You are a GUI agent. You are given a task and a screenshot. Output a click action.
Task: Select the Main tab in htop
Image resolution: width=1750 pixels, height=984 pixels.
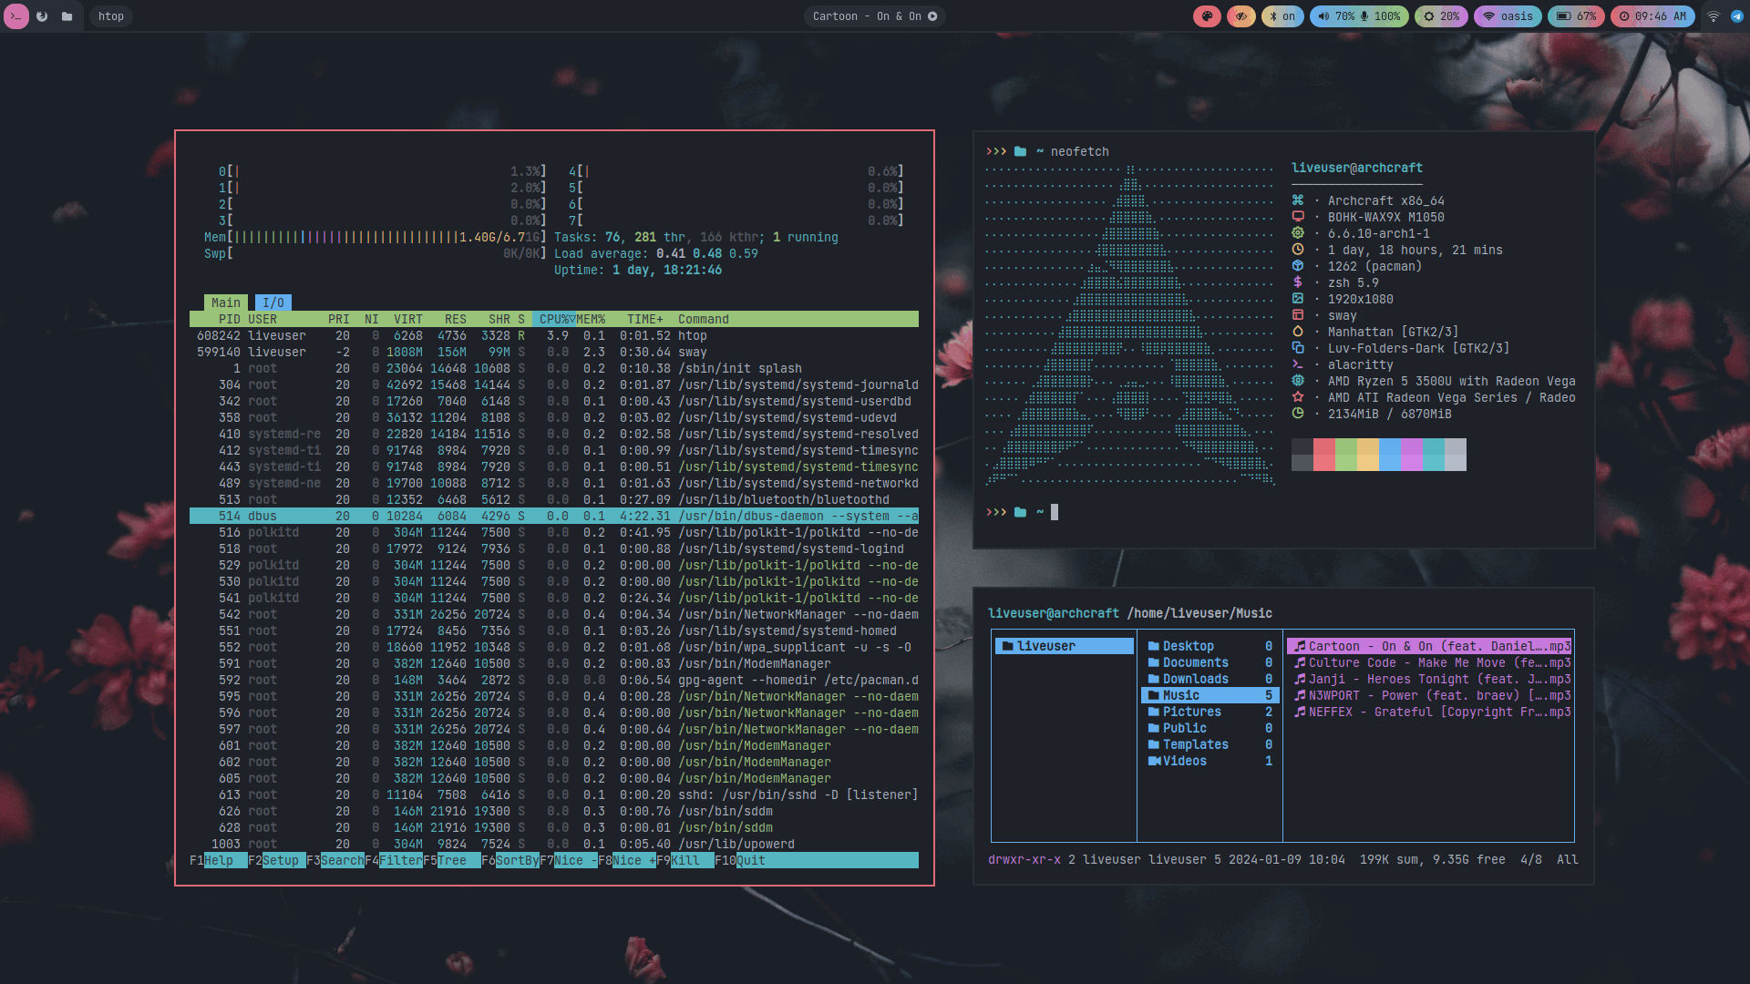click(225, 302)
